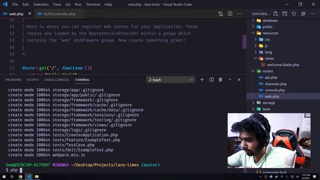Open the Windows Start menu
Viewport: 320px width, 180px height.
tap(4, 176)
